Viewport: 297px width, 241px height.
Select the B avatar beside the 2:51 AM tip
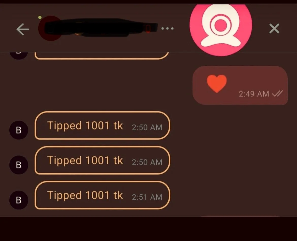click(x=19, y=200)
